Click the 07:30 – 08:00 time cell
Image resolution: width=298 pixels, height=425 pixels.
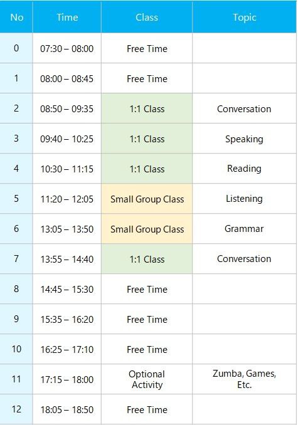(67, 48)
